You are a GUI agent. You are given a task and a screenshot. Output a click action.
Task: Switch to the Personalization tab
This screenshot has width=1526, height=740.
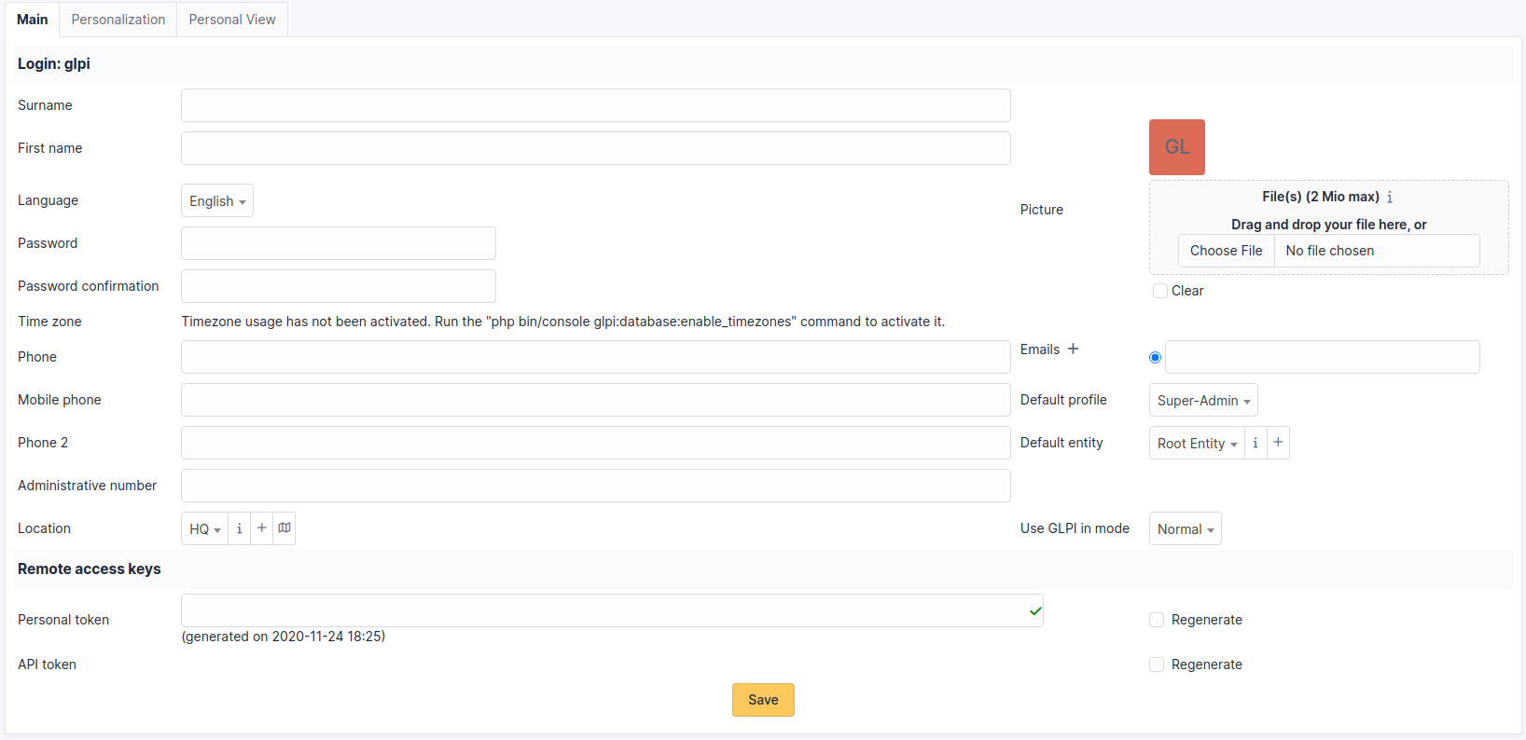click(118, 20)
